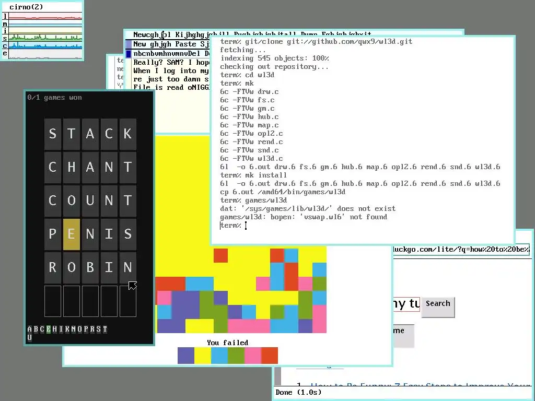Click the 's' syscall graph in stats window
The width and height of the screenshot is (535, 401).
click(45, 38)
